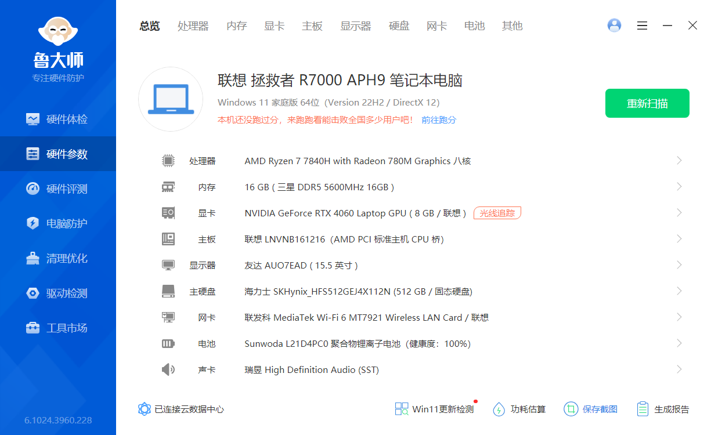The image size is (711, 435).
Task: Switch to the 电池 tab
Action: click(x=475, y=26)
